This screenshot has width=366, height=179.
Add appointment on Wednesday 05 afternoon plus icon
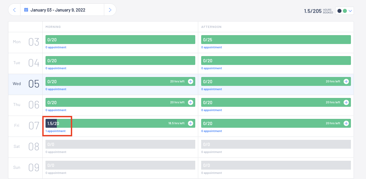click(x=346, y=81)
